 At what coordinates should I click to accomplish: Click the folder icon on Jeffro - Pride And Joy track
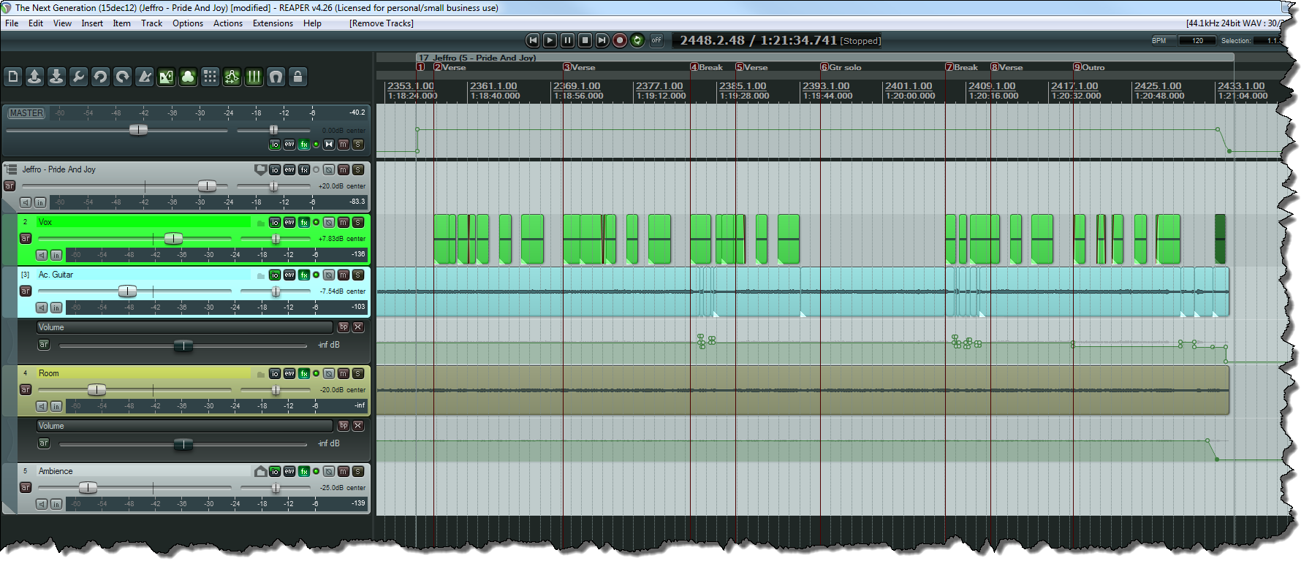(x=260, y=169)
